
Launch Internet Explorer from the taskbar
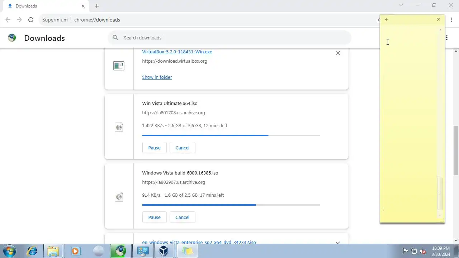32,251
